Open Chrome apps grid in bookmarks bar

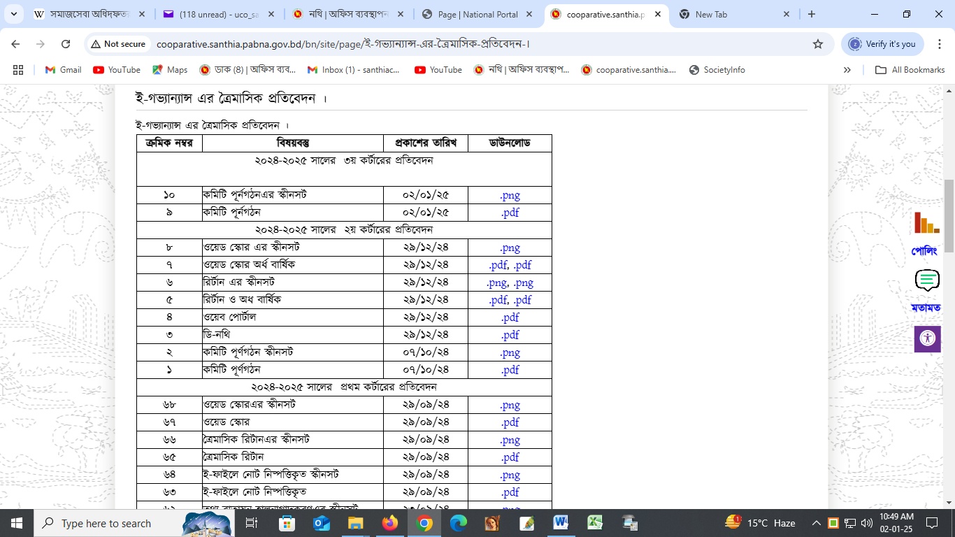tap(18, 70)
